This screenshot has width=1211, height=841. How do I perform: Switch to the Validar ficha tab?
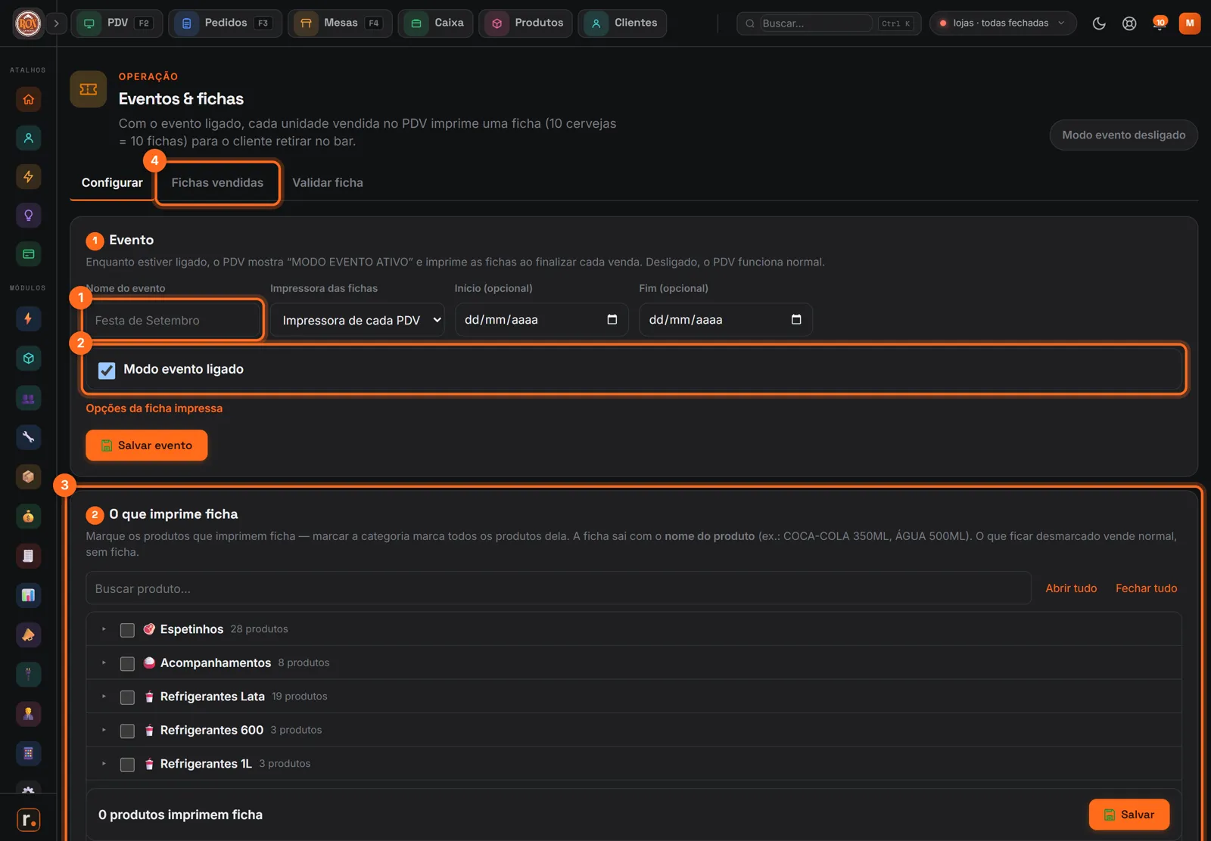pos(328,182)
